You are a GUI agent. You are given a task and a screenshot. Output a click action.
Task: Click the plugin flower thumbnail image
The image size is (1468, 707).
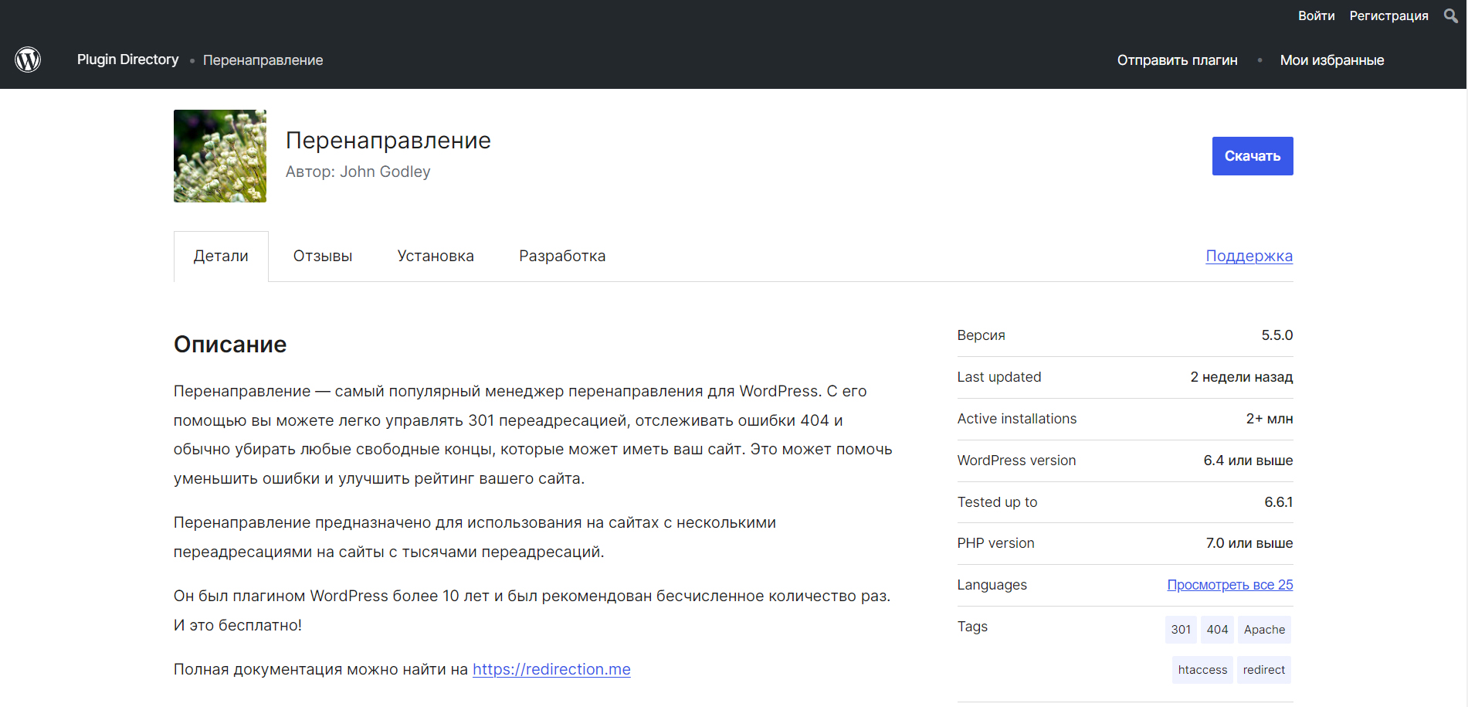point(220,156)
